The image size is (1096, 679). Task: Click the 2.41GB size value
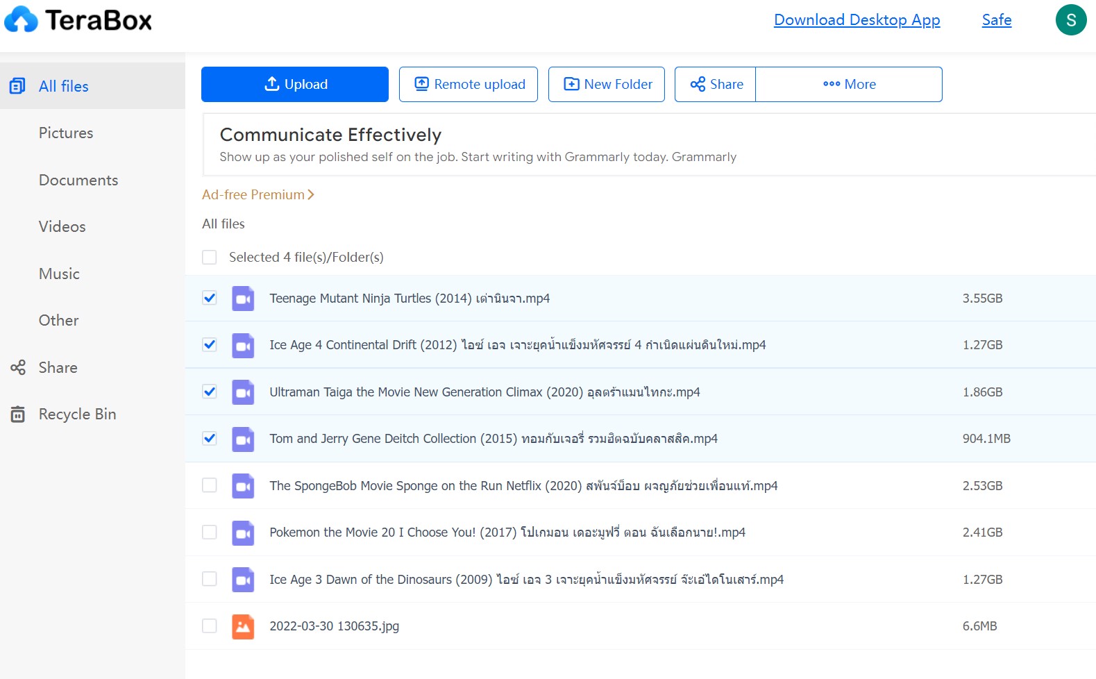pyautogui.click(x=982, y=533)
